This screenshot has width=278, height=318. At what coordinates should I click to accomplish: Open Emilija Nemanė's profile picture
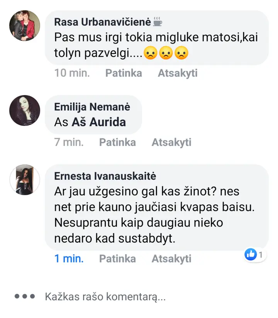click(25, 110)
